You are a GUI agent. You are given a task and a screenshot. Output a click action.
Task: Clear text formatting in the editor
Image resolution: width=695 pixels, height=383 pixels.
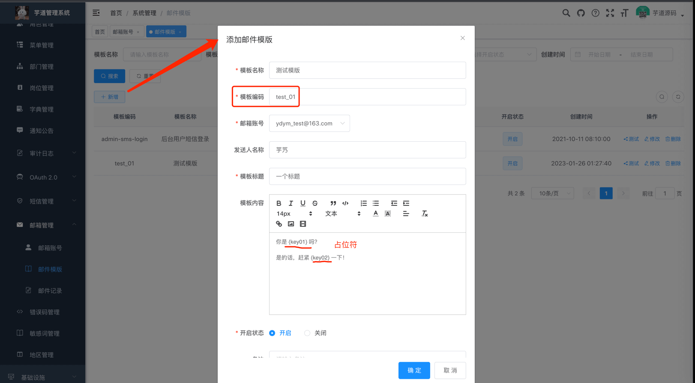point(424,214)
